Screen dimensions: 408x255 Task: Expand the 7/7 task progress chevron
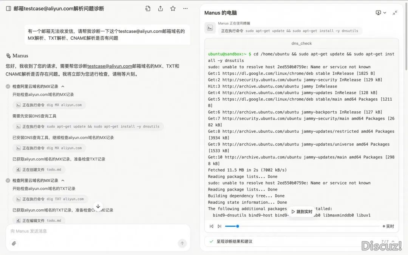393,241
